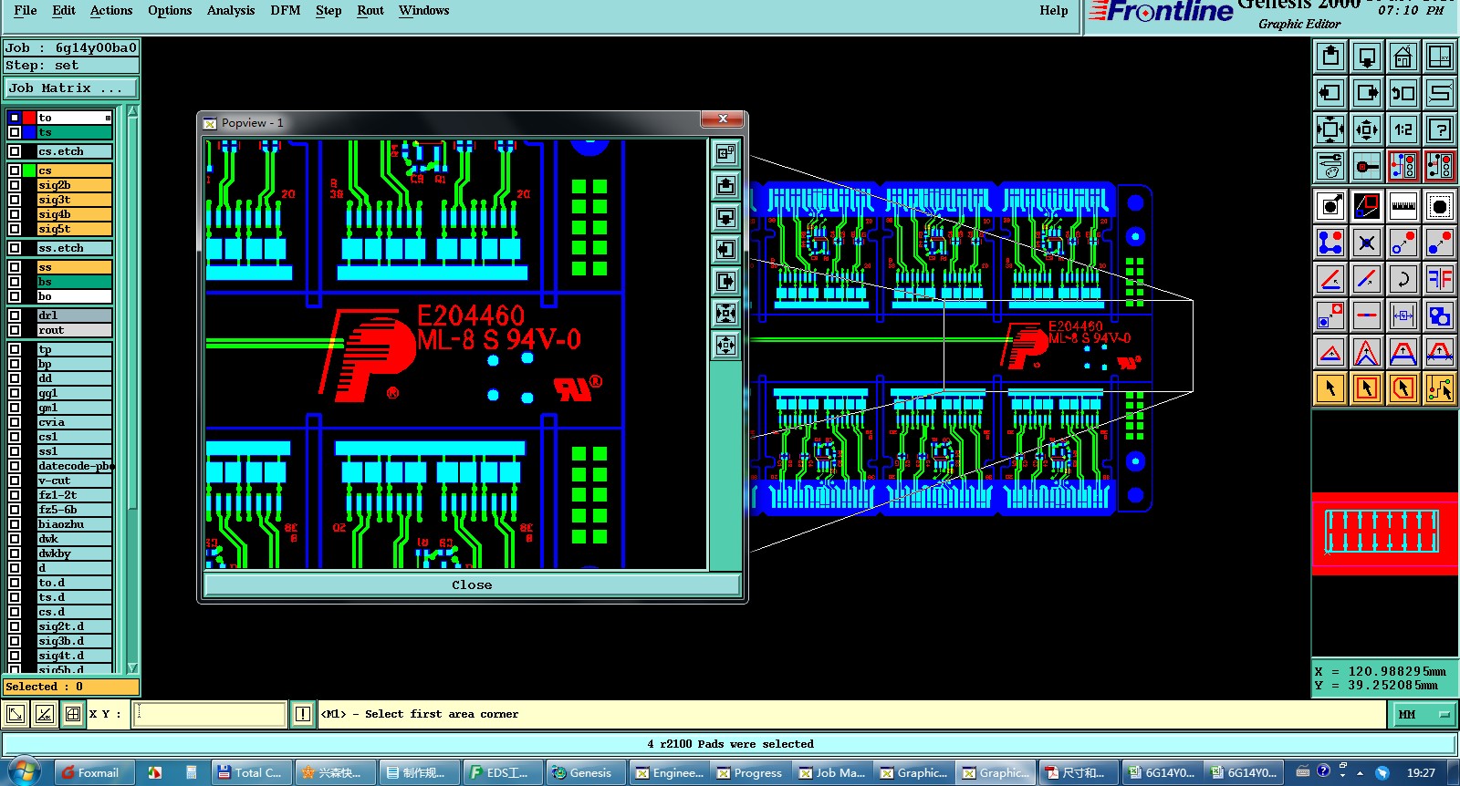Click the Close button in Popview
The width and height of the screenshot is (1460, 786).
(x=472, y=585)
